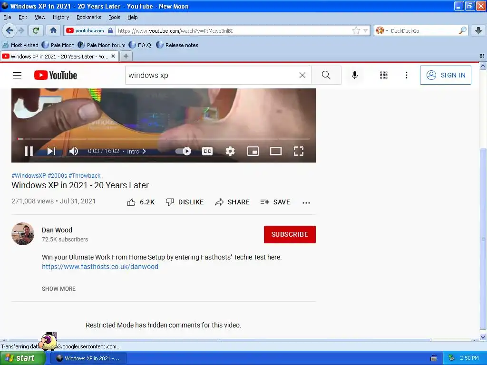This screenshot has width=487, height=365.
Task: Open the F.A.Q. bookmark
Action: pyautogui.click(x=141, y=45)
